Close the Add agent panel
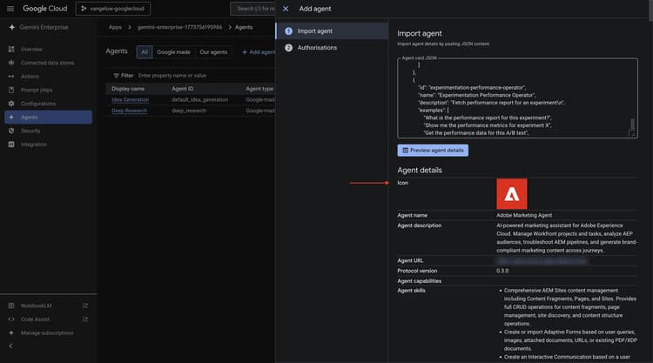 [286, 9]
